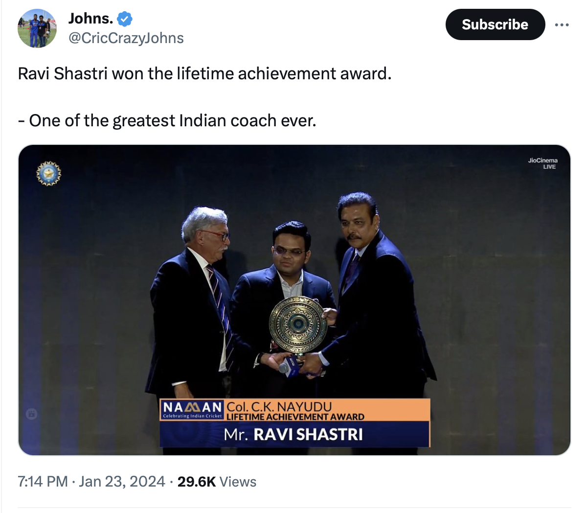Click the JioCinema LIVE watermark

pyautogui.click(x=543, y=163)
